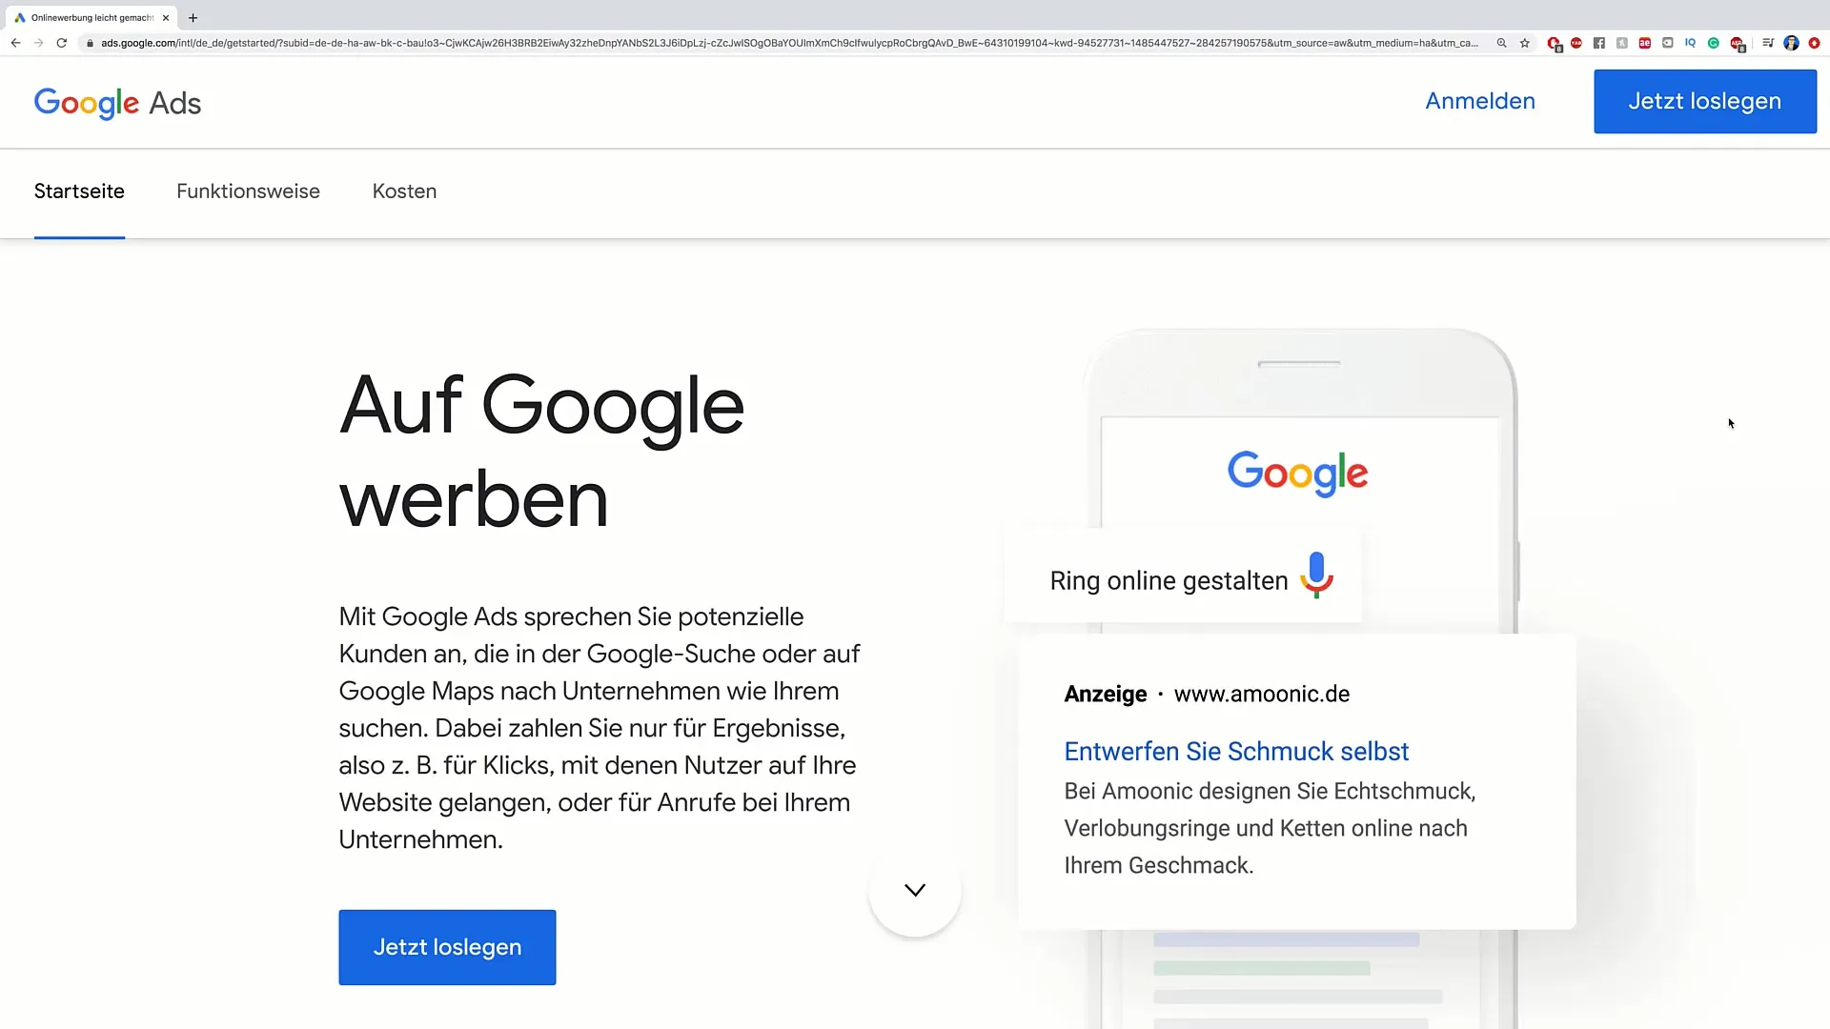This screenshot has width=1830, height=1029.
Task: Click the Anmelden login button
Action: point(1480,100)
